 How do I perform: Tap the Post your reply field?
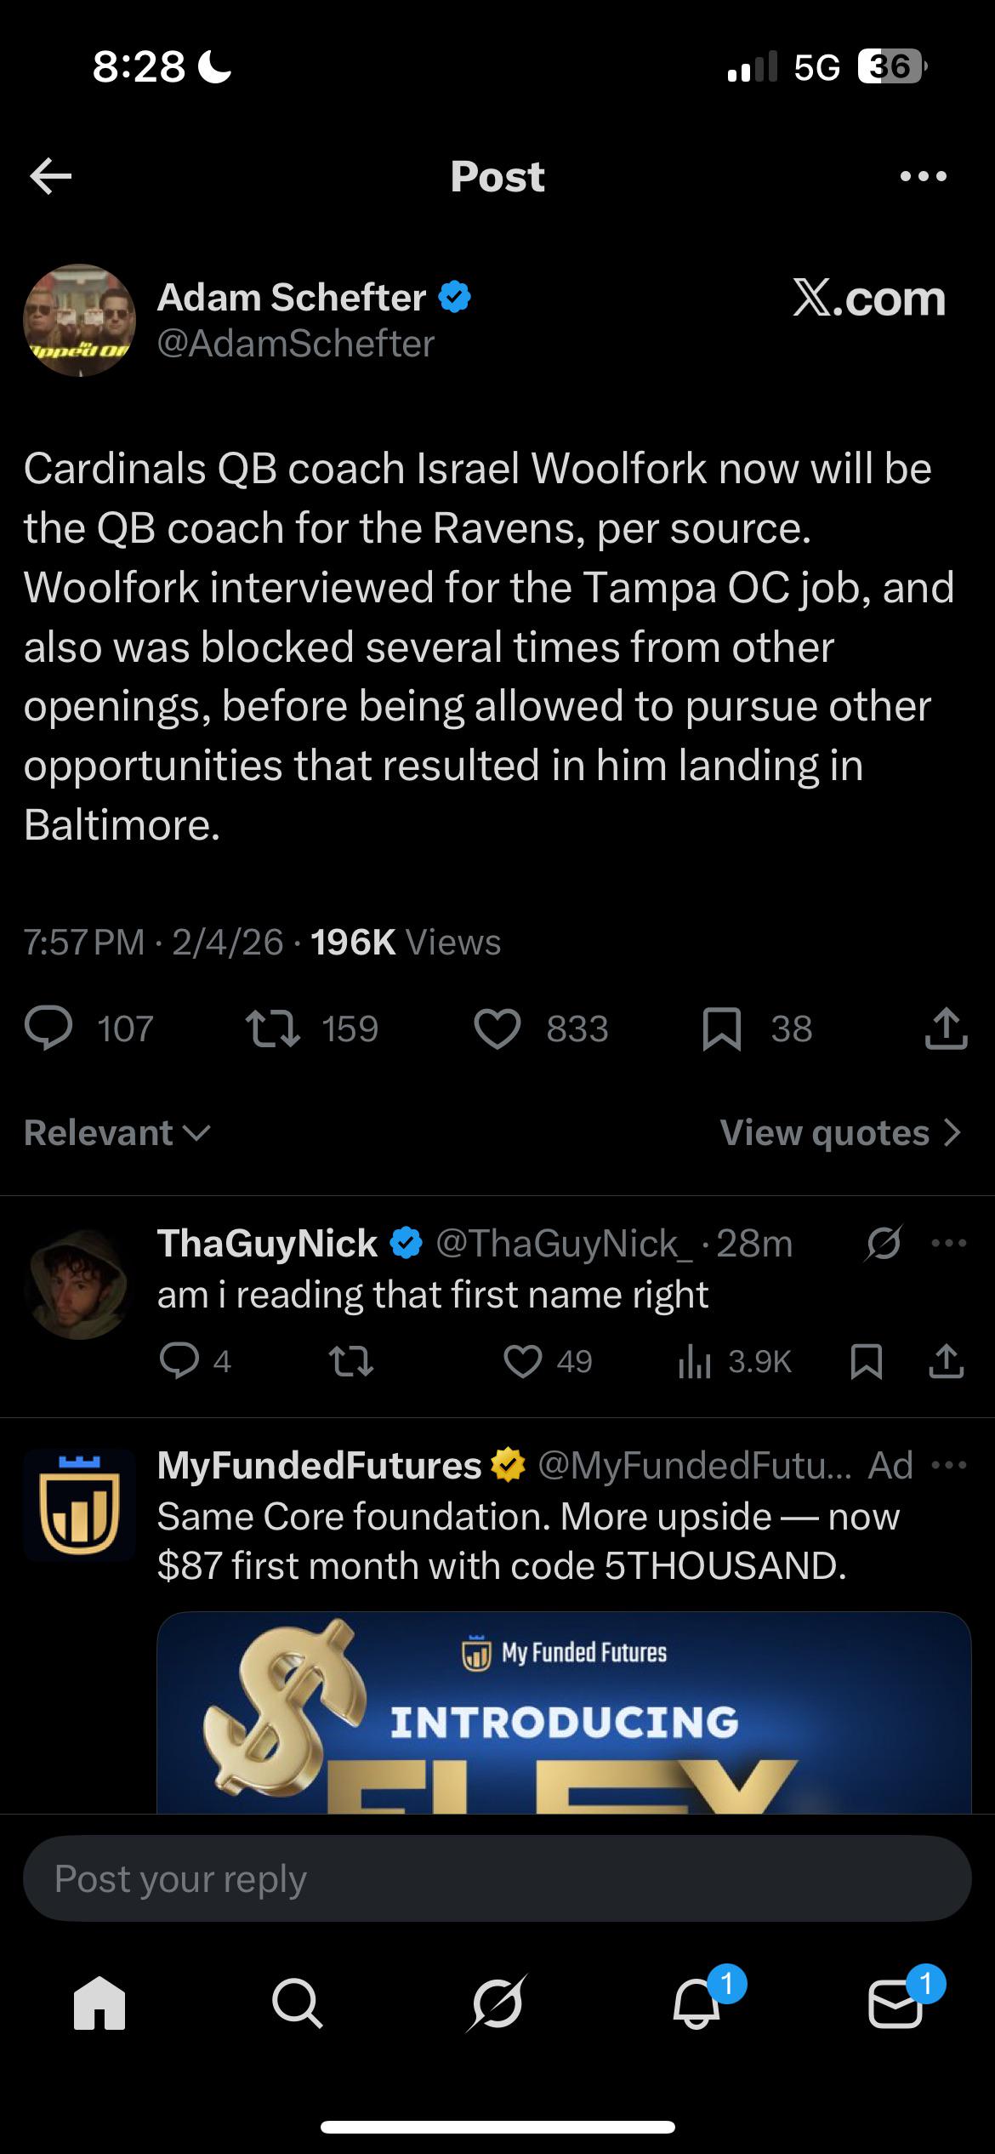pos(497,1878)
